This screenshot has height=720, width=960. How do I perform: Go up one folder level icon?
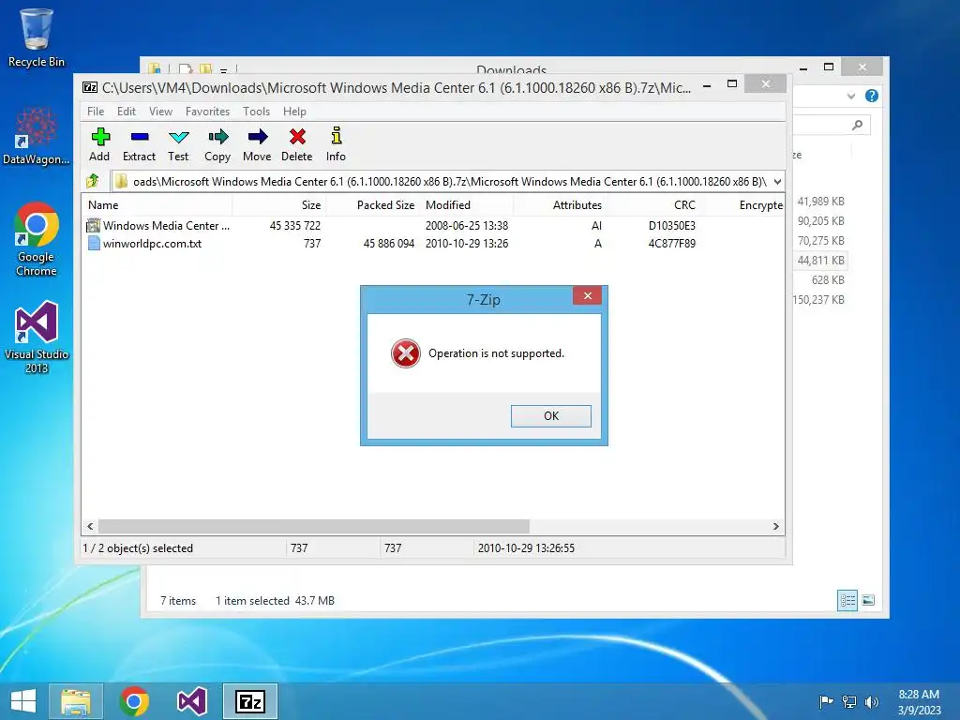[93, 181]
